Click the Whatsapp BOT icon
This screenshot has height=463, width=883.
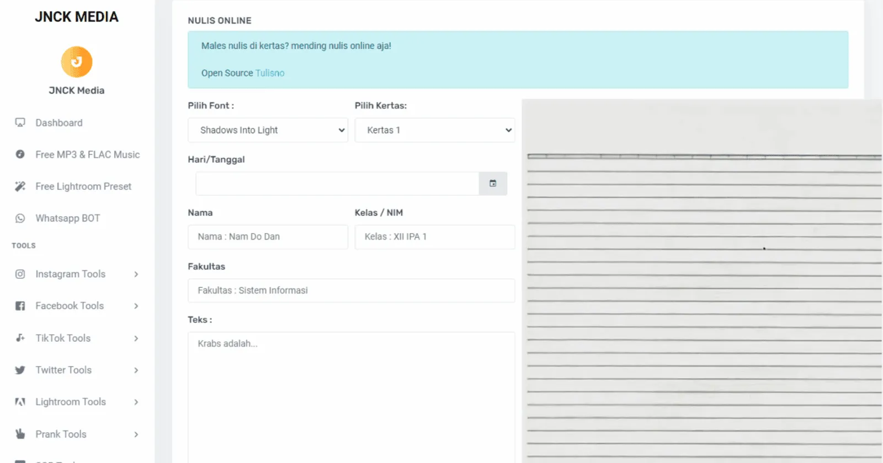(20, 218)
